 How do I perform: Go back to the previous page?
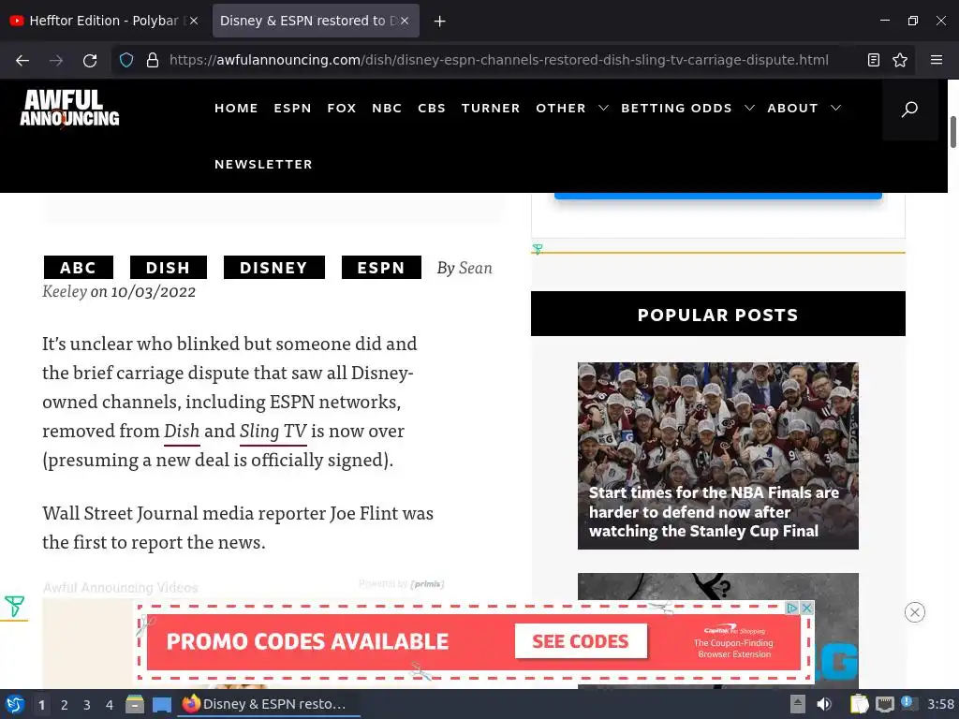tap(22, 60)
